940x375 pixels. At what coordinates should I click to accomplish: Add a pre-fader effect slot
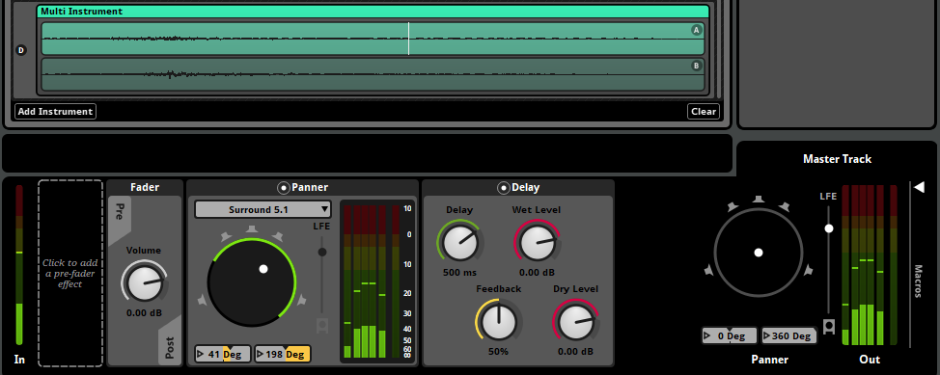[70, 273]
